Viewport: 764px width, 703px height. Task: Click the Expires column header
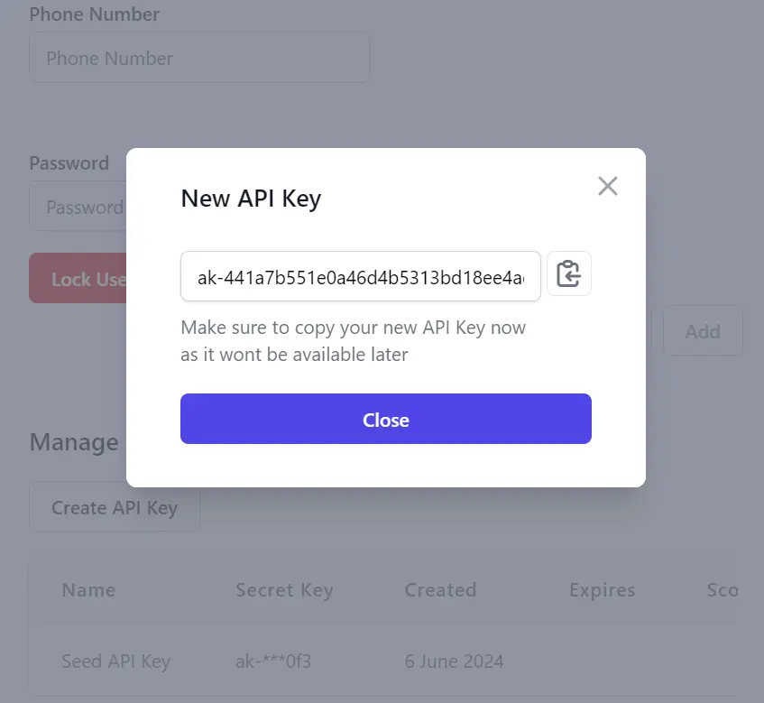602,590
